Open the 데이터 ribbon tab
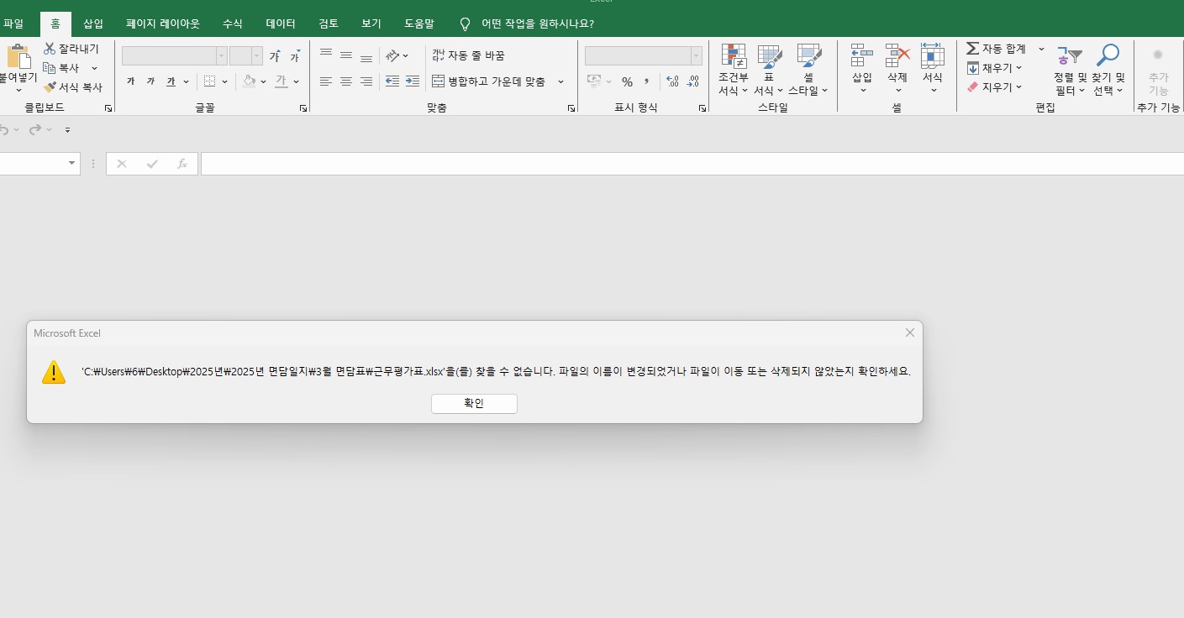This screenshot has height=618, width=1184. 281,24
